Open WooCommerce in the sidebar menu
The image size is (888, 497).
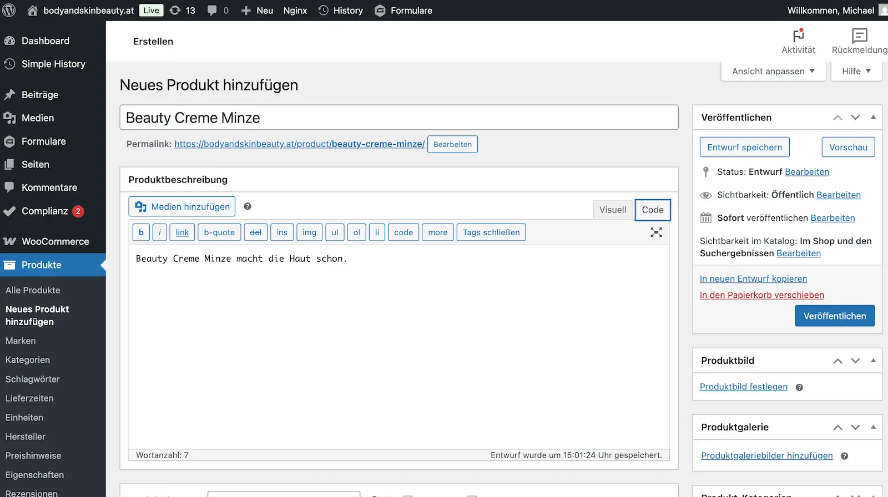55,241
